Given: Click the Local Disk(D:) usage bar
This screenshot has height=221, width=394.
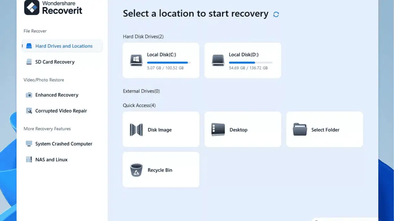Looking at the screenshot, I should pyautogui.click(x=251, y=63).
